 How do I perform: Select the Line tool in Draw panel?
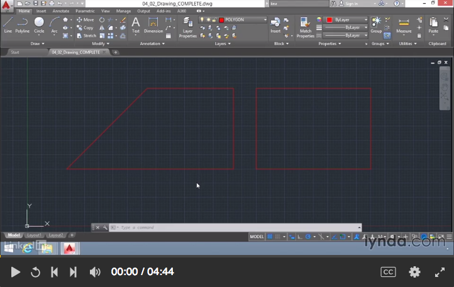[8, 24]
